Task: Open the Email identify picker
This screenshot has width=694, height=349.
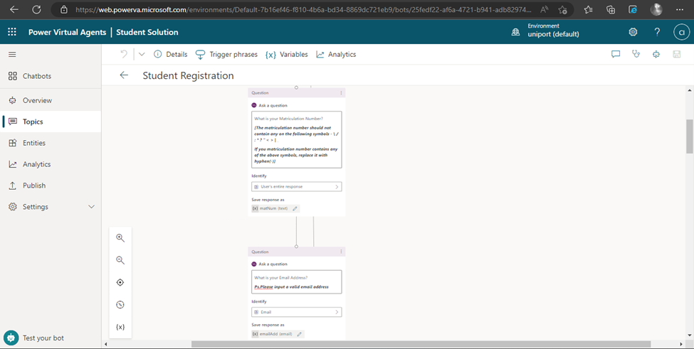Action: [x=297, y=312]
